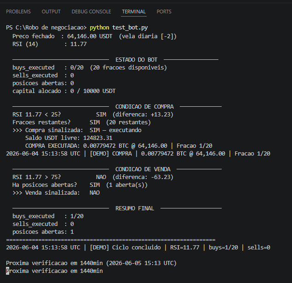Click the first 'sells_executed : 0' line under ESTADO DO BOT
The image size is (292, 283).
(x=43, y=75)
